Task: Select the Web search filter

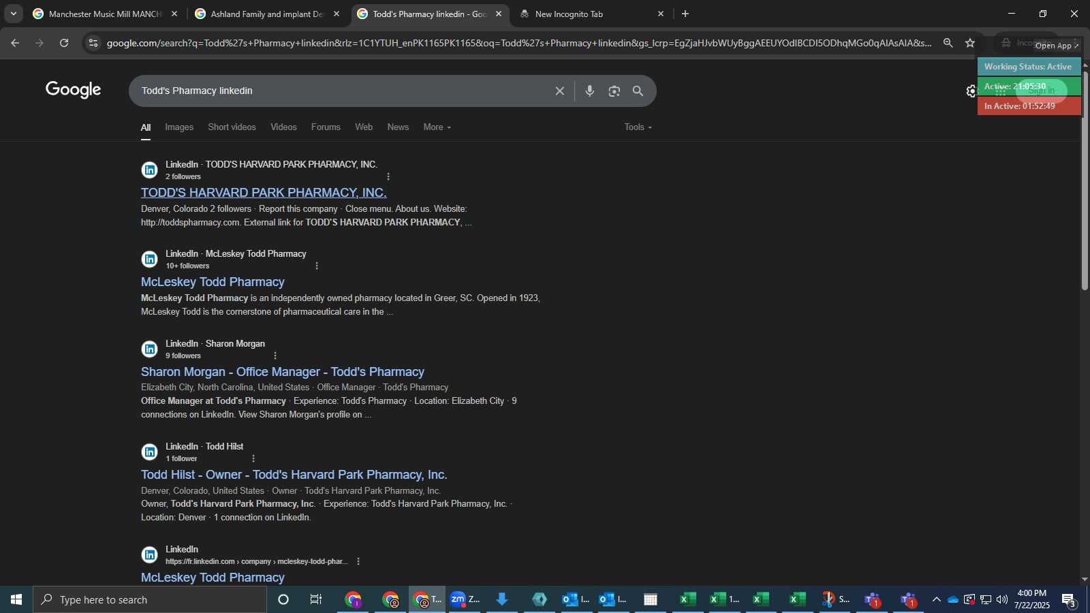Action: click(364, 127)
